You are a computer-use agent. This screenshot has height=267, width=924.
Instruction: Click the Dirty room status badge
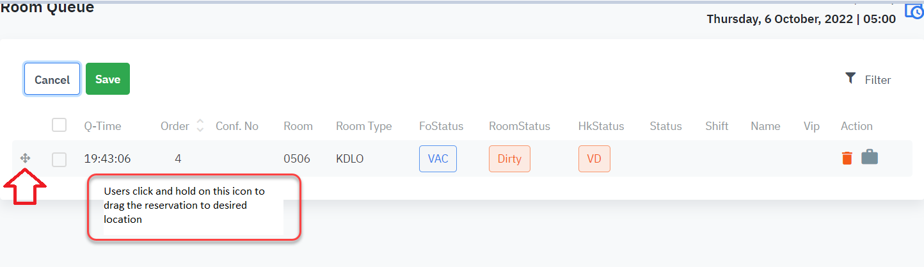tap(509, 159)
